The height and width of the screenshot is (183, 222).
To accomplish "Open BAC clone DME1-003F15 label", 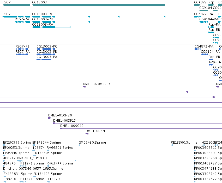I will 64,121.
